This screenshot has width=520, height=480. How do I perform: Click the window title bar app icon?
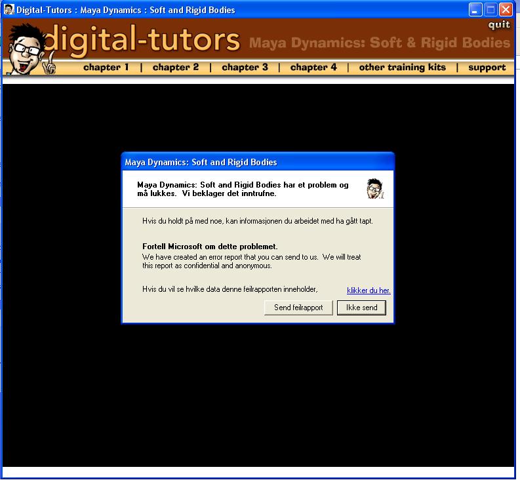tap(9, 9)
